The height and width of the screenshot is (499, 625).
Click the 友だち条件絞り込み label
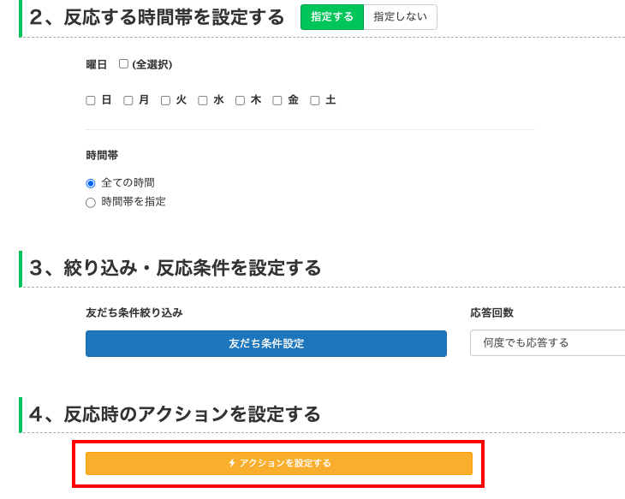click(134, 312)
